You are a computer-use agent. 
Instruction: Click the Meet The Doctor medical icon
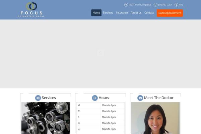click(140, 98)
